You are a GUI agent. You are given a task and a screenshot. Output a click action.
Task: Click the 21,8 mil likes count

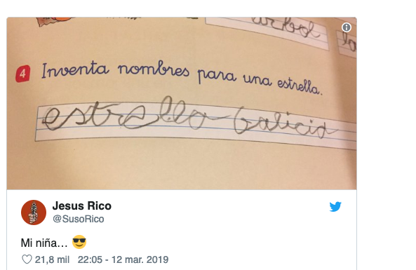pyautogui.click(x=52, y=259)
